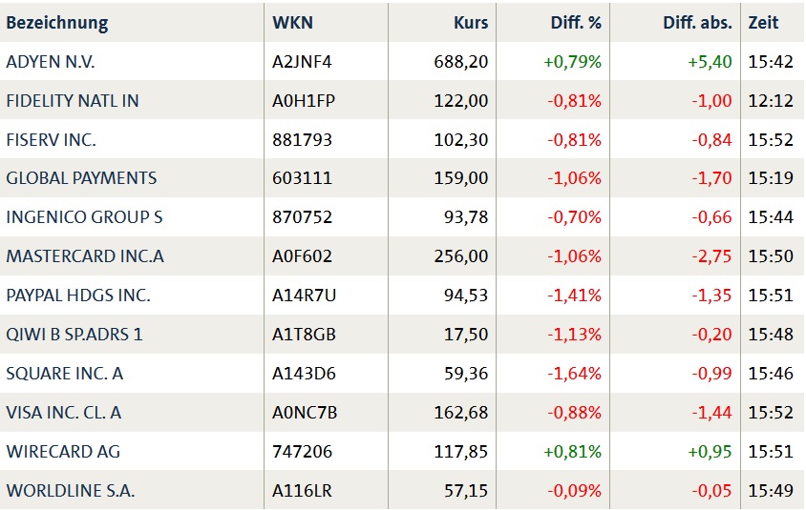Click WKN code 747206 for Wirecard
The width and height of the screenshot is (806, 510).
click(x=302, y=452)
